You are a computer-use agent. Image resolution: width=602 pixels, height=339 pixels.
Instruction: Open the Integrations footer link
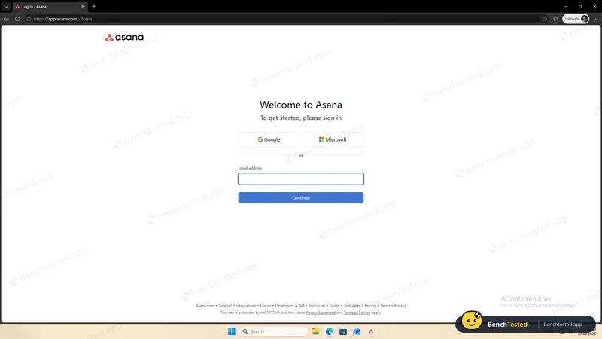pyautogui.click(x=246, y=306)
